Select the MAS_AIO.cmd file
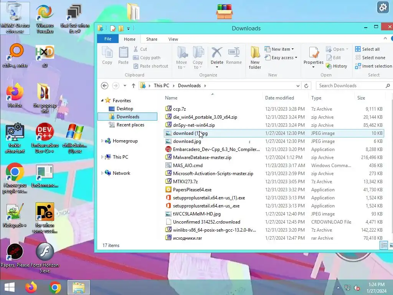Viewport: 393px width, 295px height. pyautogui.click(x=274, y=166)
